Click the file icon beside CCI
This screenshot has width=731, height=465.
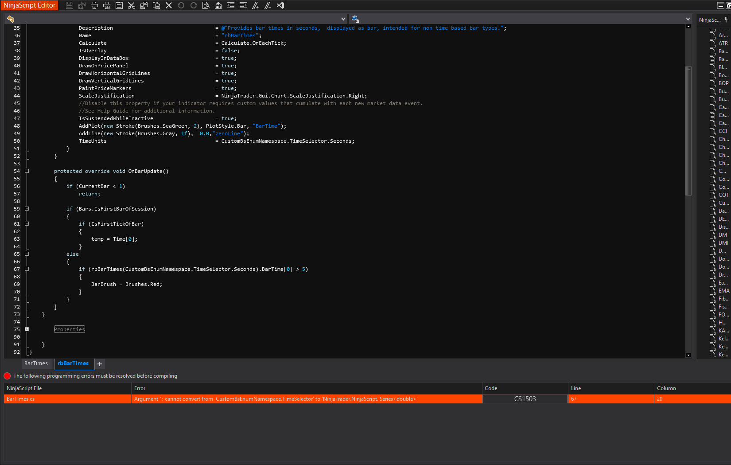pyautogui.click(x=712, y=131)
